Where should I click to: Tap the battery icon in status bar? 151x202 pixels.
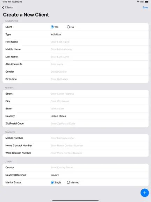147,2
